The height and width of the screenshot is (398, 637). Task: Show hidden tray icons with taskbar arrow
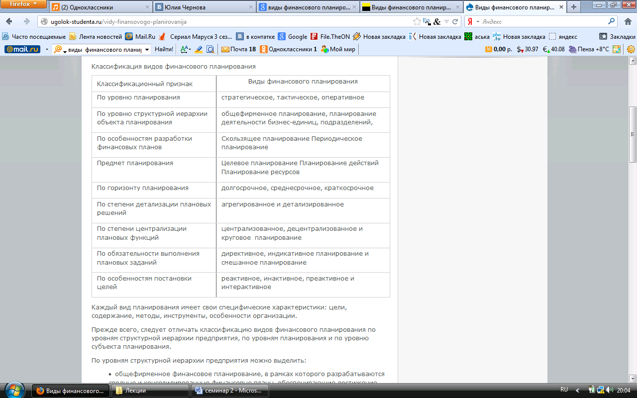click(577, 391)
